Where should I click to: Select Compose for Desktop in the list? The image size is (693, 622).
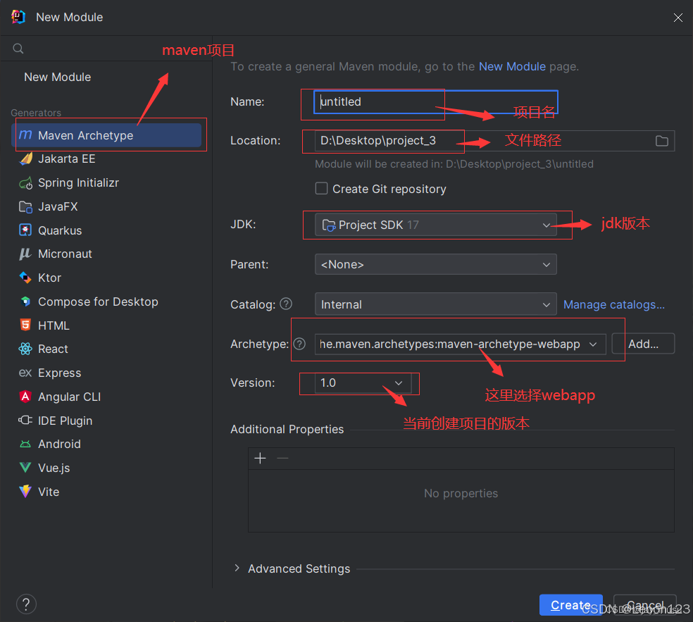[106, 301]
